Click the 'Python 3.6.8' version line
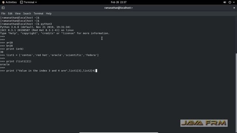 tap(35, 27)
